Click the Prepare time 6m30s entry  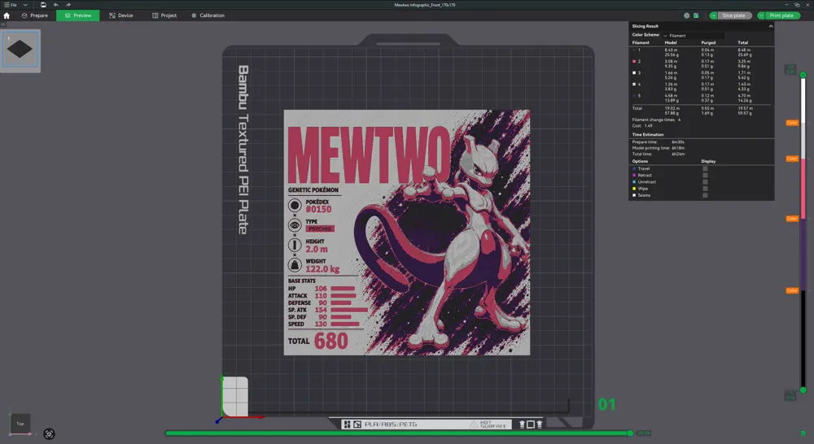659,141
